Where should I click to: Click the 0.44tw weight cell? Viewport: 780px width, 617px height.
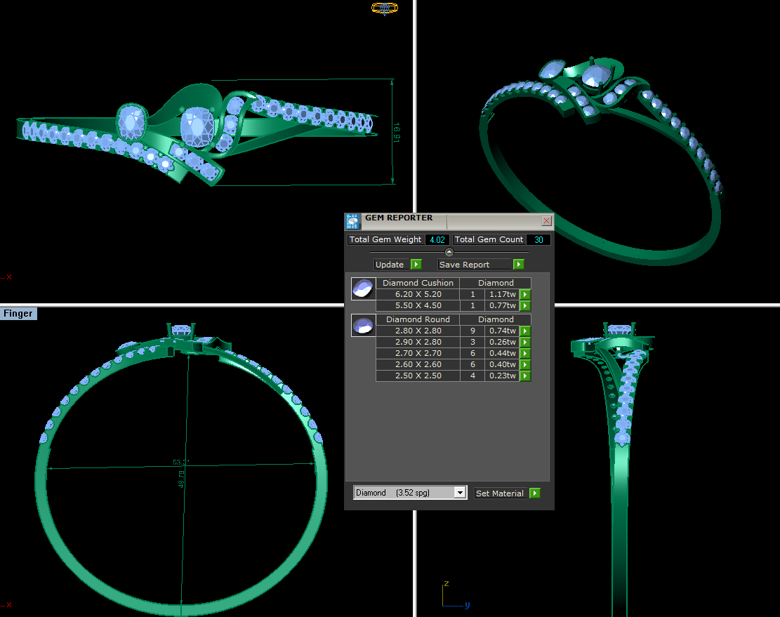point(503,354)
